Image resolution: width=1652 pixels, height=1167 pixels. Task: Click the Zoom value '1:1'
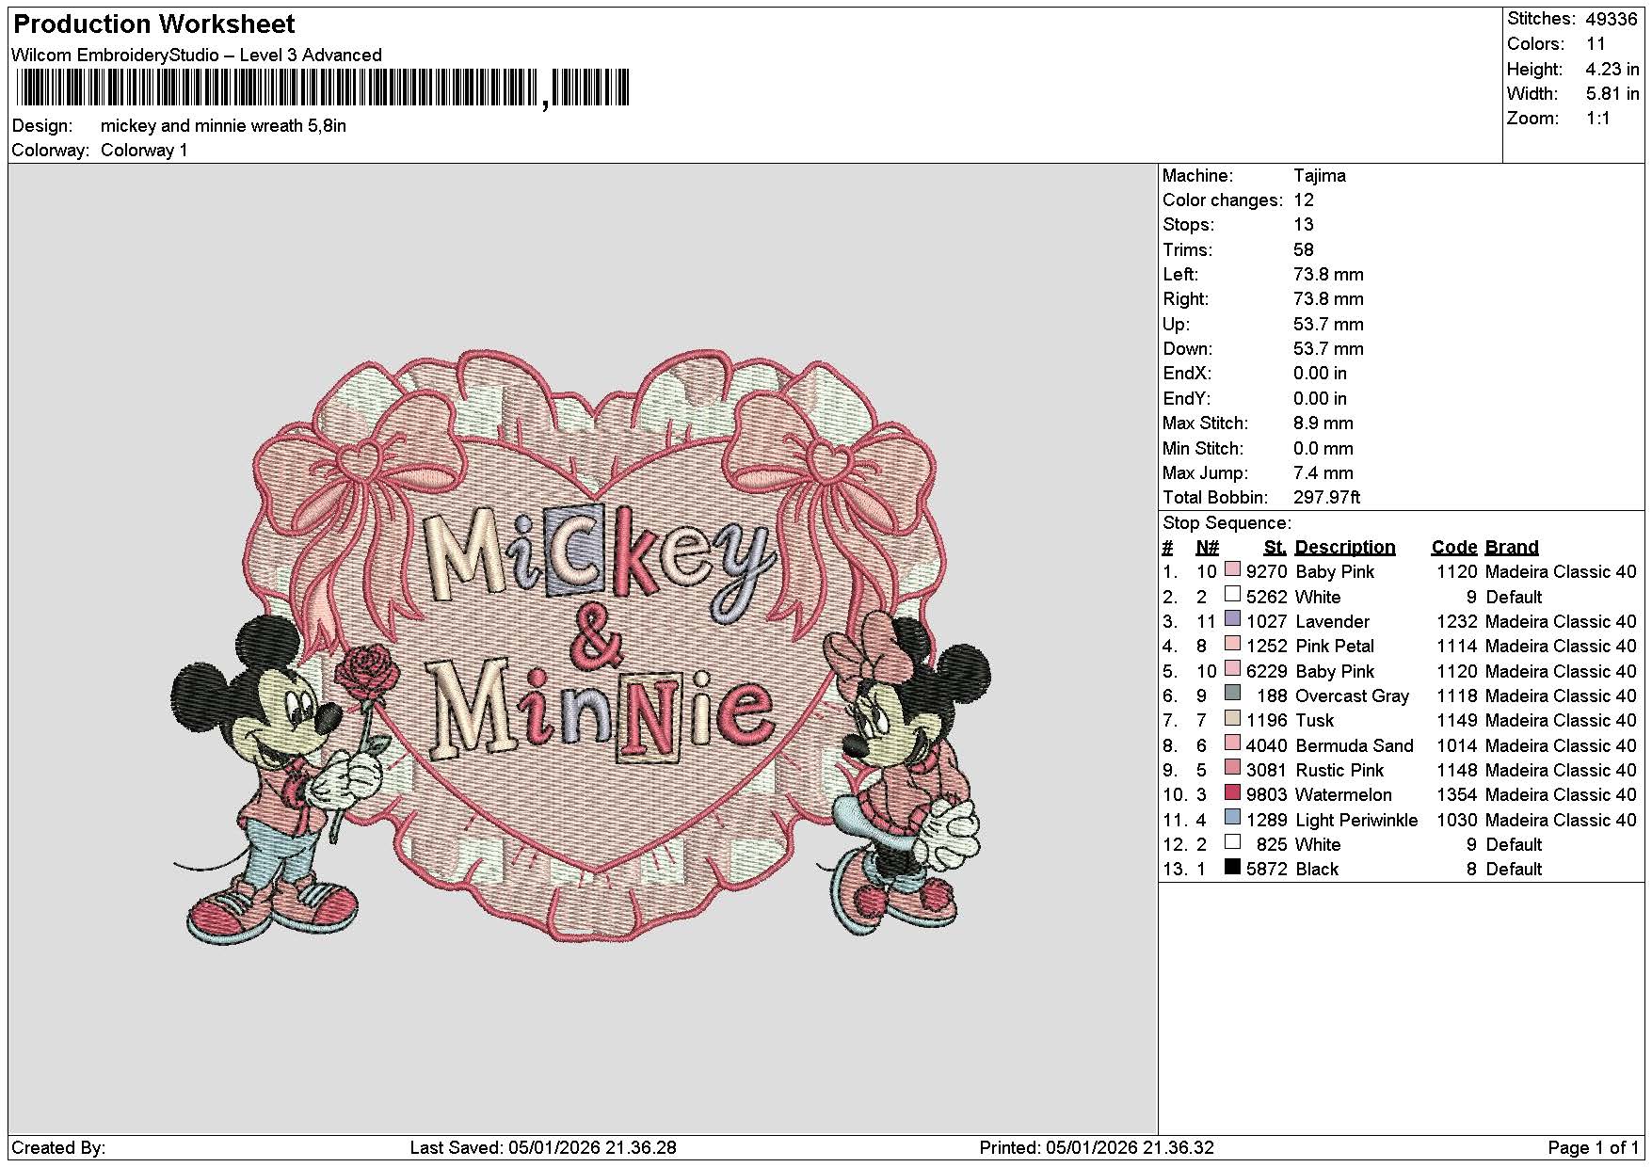1597,118
